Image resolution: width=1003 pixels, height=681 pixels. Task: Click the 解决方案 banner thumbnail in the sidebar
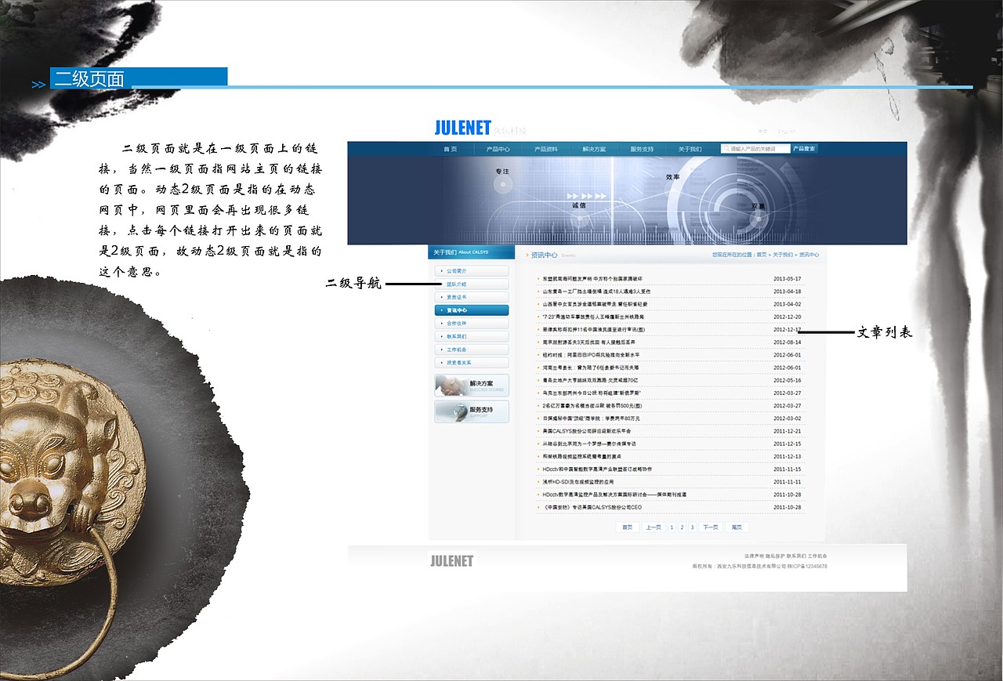(471, 386)
